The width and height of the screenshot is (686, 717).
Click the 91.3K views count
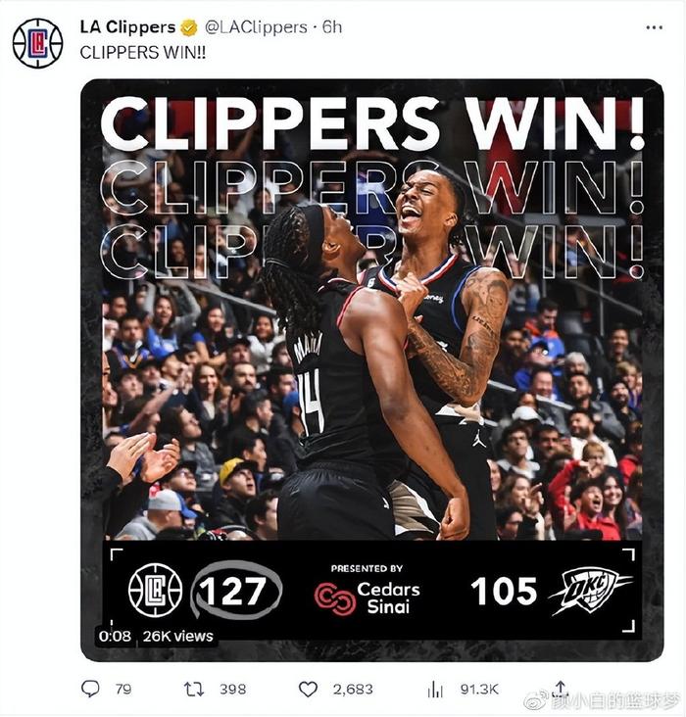point(479,690)
